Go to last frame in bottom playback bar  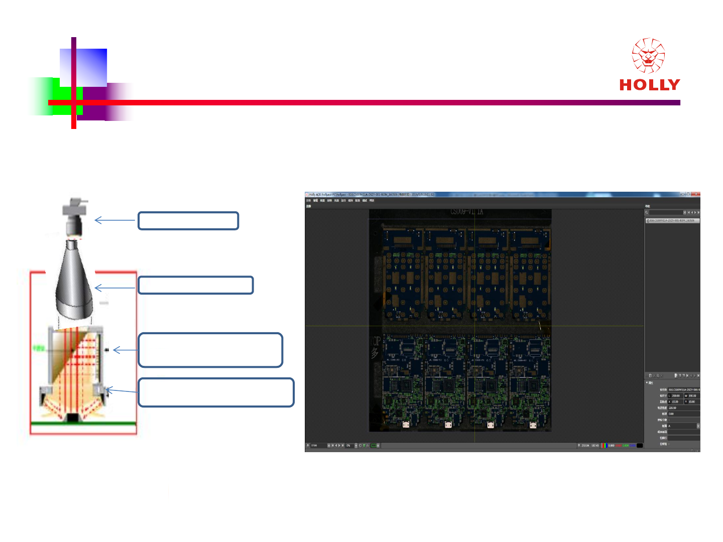click(343, 446)
